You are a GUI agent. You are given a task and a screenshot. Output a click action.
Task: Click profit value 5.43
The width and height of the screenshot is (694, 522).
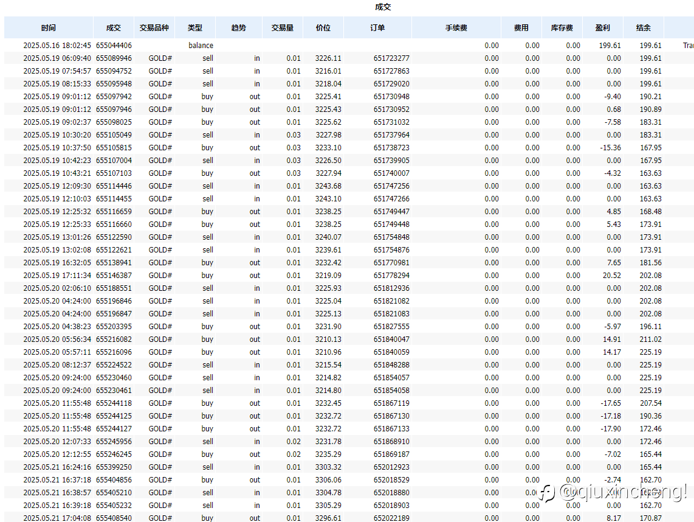pyautogui.click(x=614, y=224)
